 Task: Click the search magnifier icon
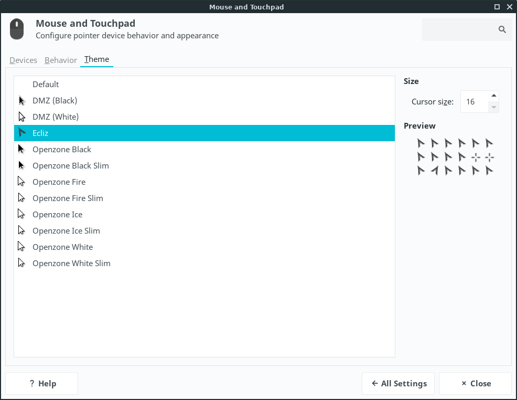[502, 30]
